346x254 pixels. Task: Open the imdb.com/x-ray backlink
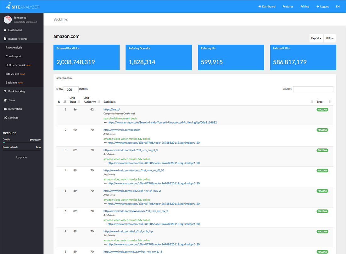coord(132,191)
